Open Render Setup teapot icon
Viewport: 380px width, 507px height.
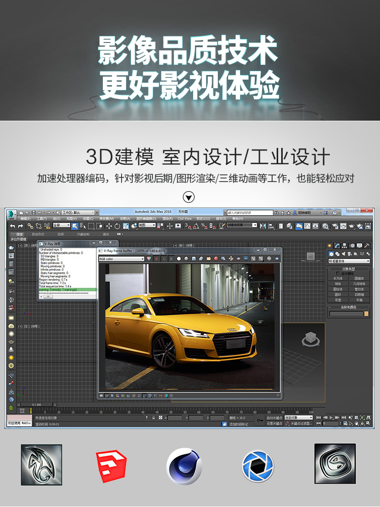335,226
